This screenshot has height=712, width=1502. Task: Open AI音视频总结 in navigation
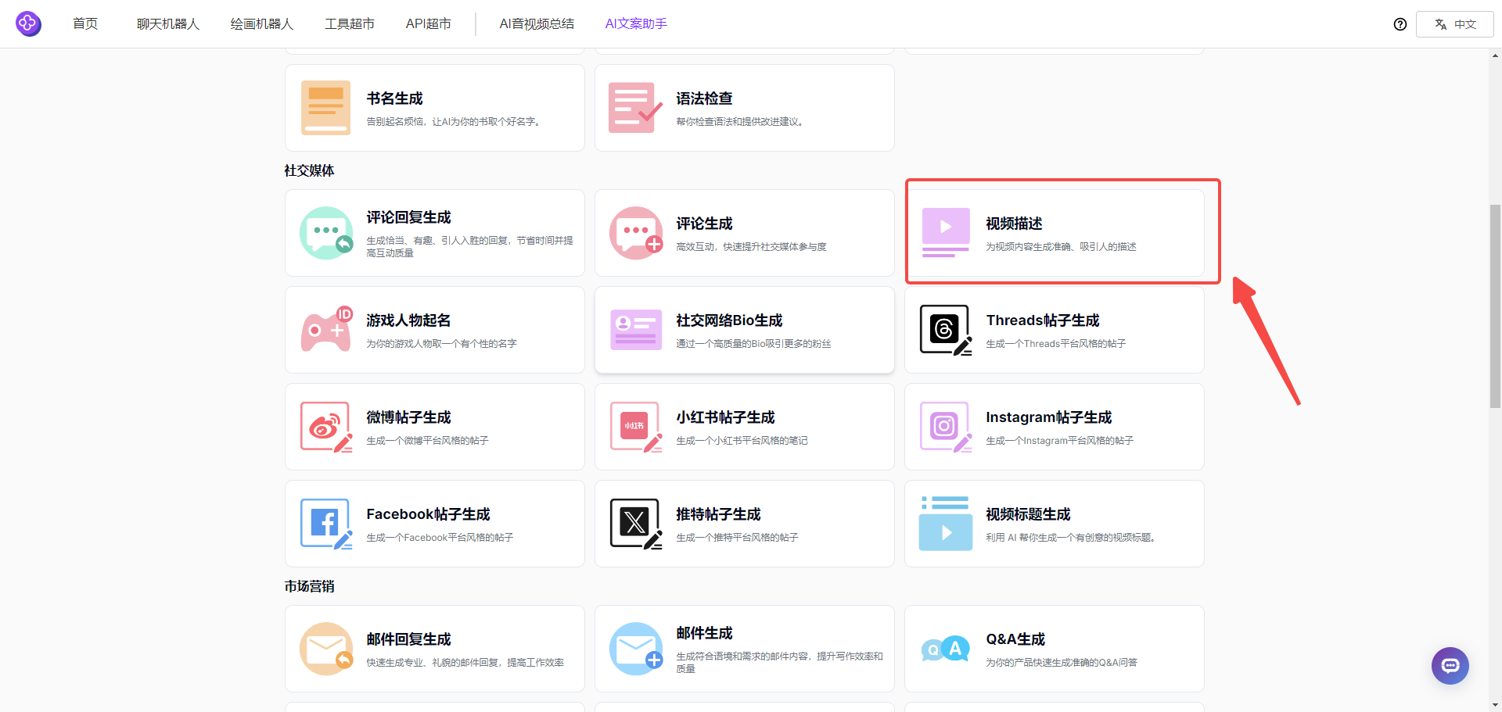(x=537, y=23)
